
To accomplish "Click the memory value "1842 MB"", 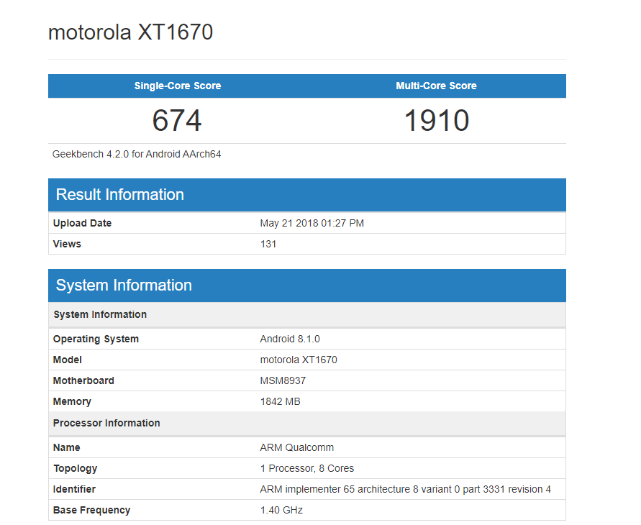I will (x=280, y=401).
